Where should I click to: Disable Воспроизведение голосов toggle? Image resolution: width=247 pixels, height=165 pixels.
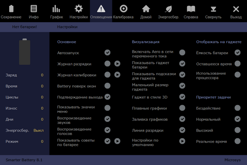click(107, 130)
